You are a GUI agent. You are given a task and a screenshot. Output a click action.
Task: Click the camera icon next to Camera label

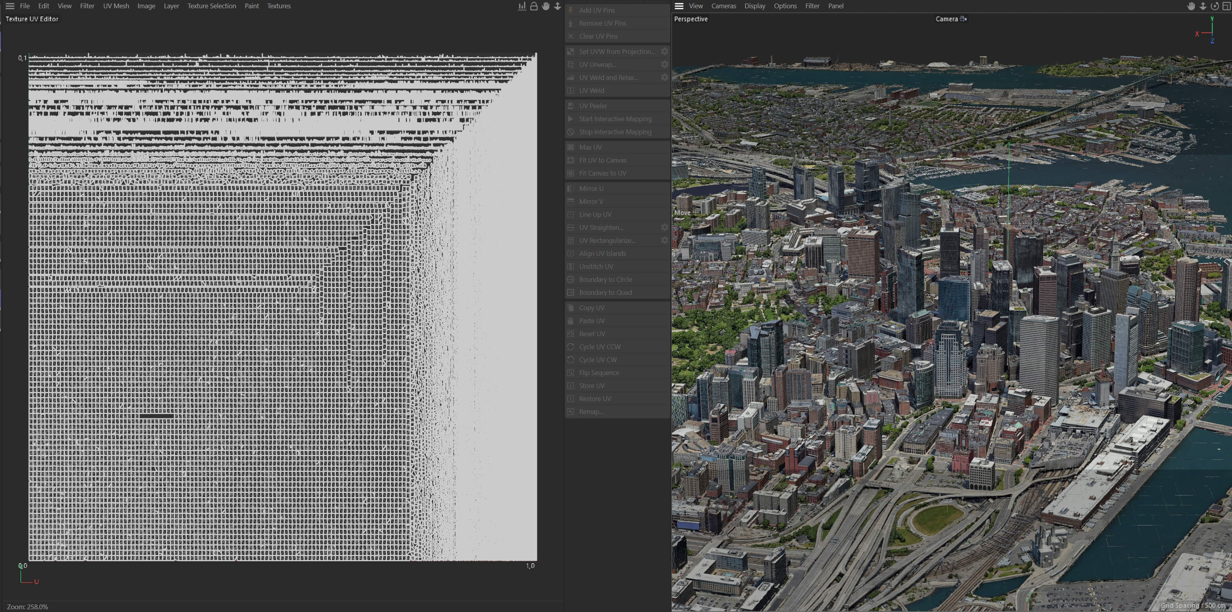coord(963,18)
